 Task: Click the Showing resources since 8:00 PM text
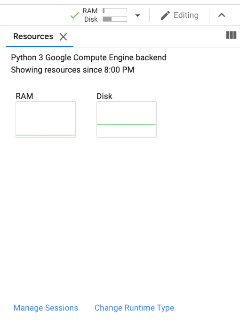(72, 70)
